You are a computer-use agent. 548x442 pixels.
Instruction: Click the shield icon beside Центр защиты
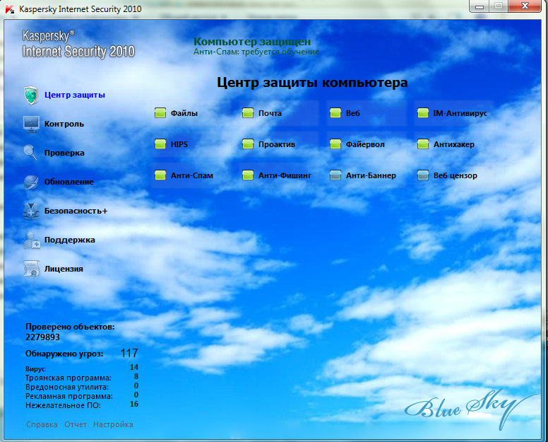[x=31, y=95]
